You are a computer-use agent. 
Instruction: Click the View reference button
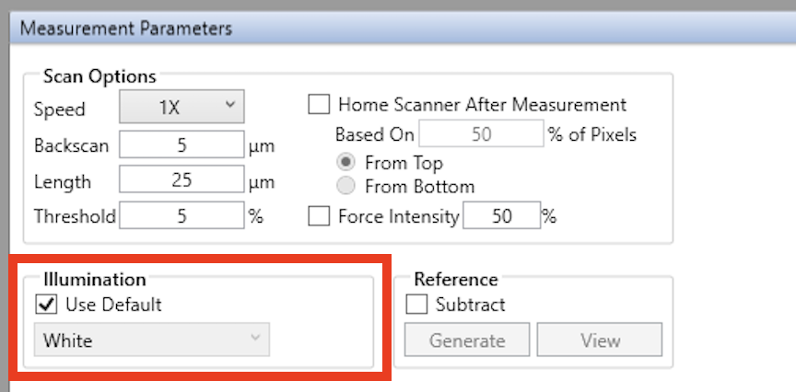coord(600,340)
